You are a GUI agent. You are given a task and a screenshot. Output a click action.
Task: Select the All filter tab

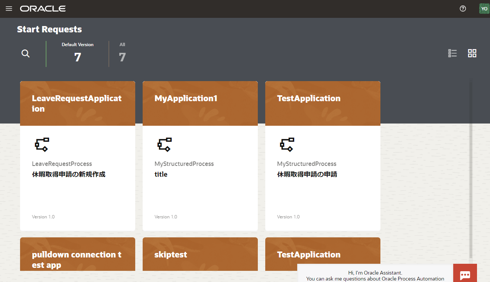122,53
